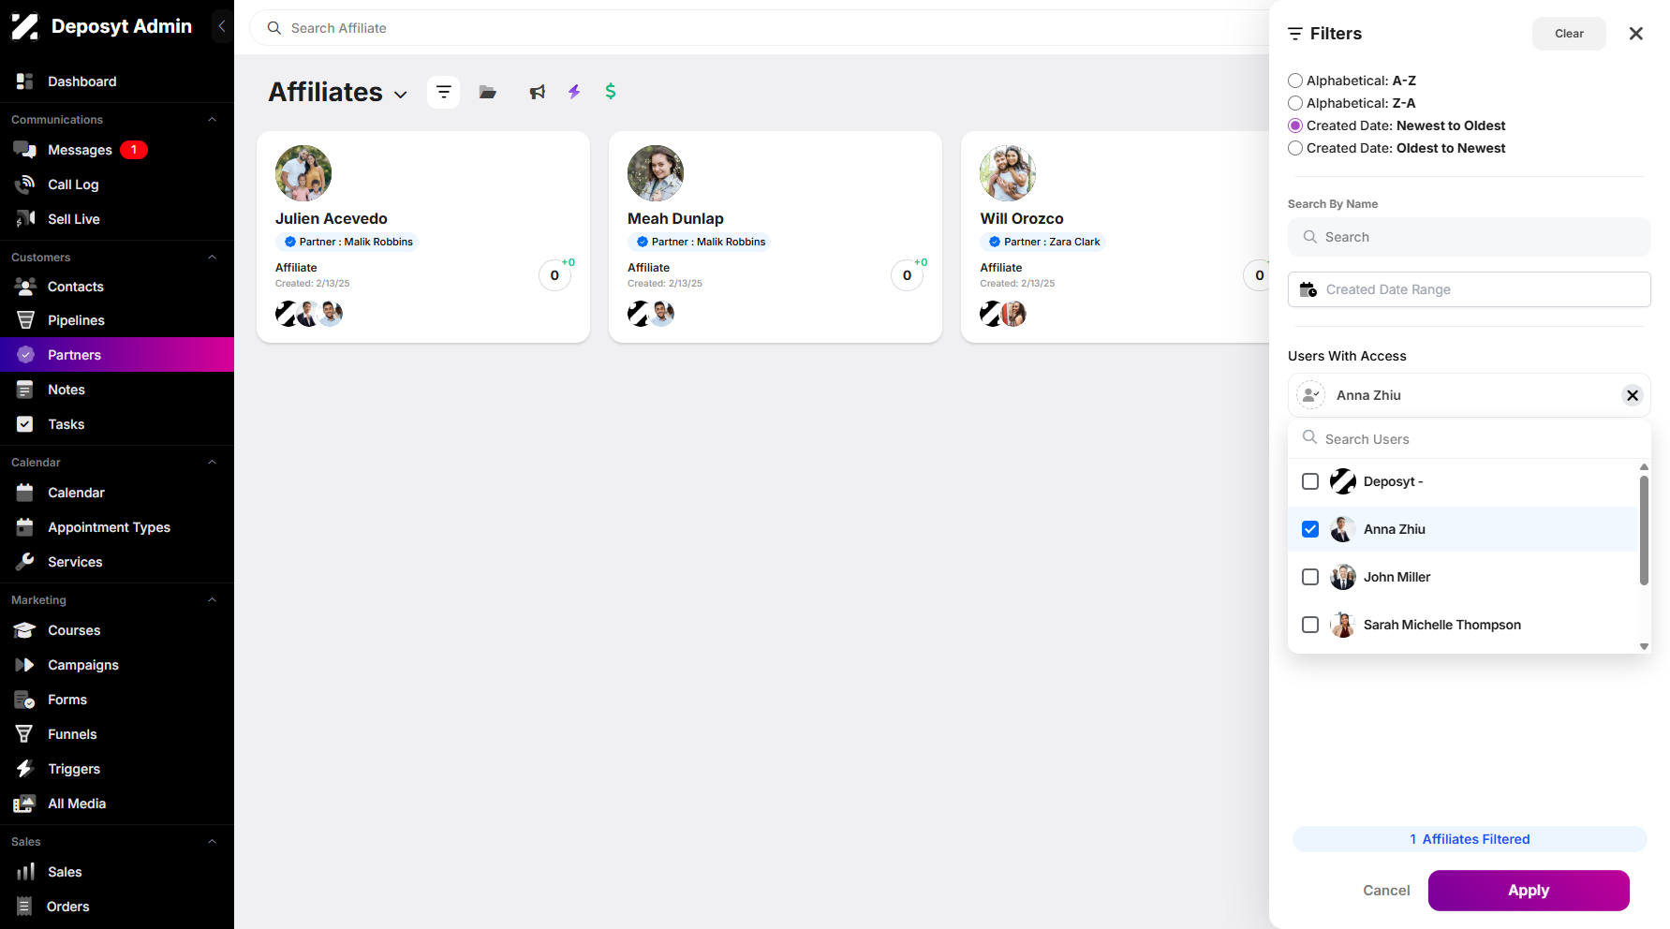
Task: Collapse the Customers section
Action: [213, 258]
